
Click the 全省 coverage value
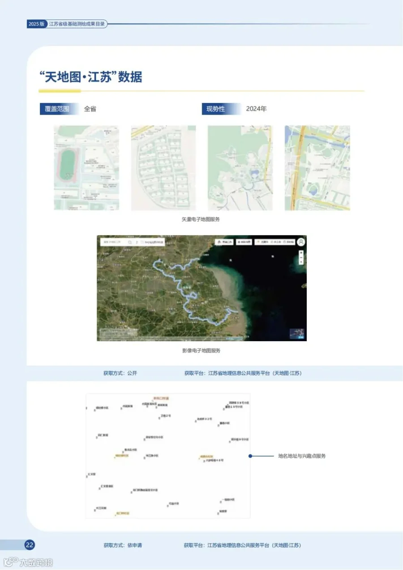[90, 109]
